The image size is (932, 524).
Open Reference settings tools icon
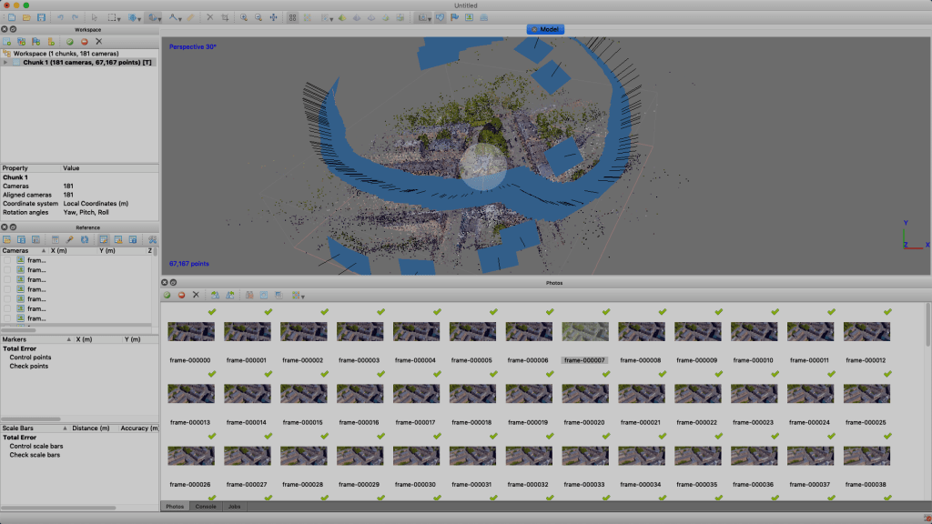tap(152, 239)
